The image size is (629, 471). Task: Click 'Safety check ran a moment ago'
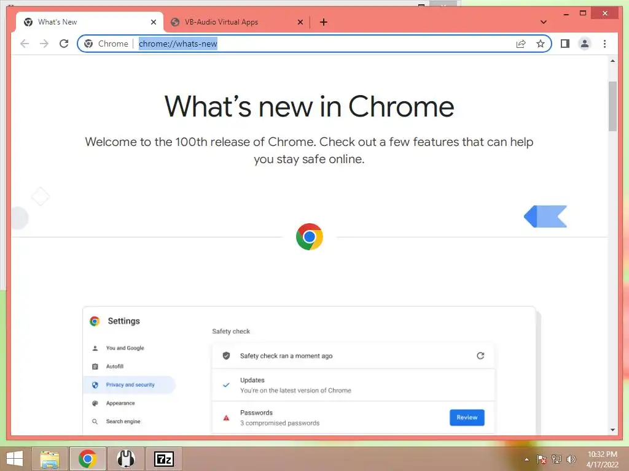(286, 356)
